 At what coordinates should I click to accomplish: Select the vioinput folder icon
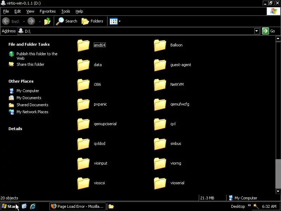click(83, 164)
